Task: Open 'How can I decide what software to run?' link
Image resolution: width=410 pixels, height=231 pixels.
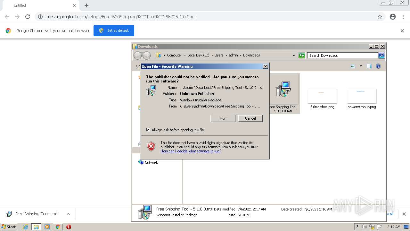Action: (191, 151)
